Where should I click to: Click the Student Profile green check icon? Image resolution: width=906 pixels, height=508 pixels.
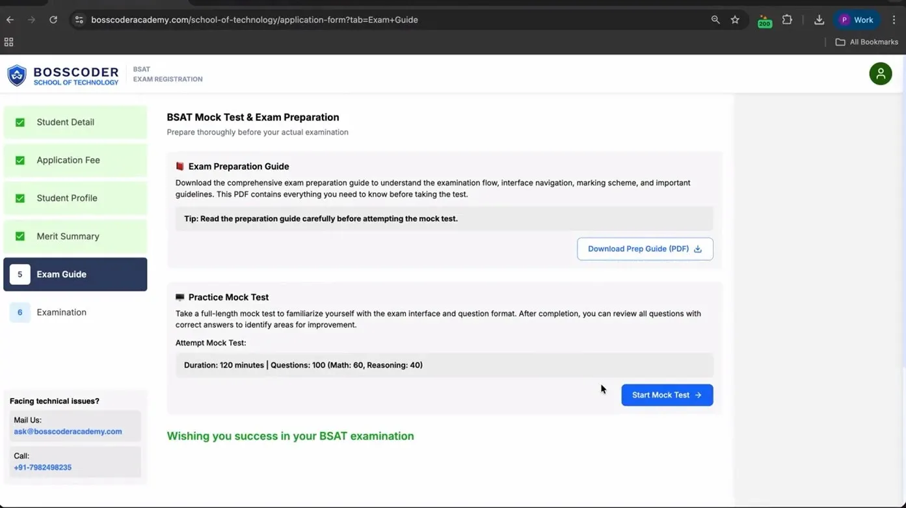point(20,198)
